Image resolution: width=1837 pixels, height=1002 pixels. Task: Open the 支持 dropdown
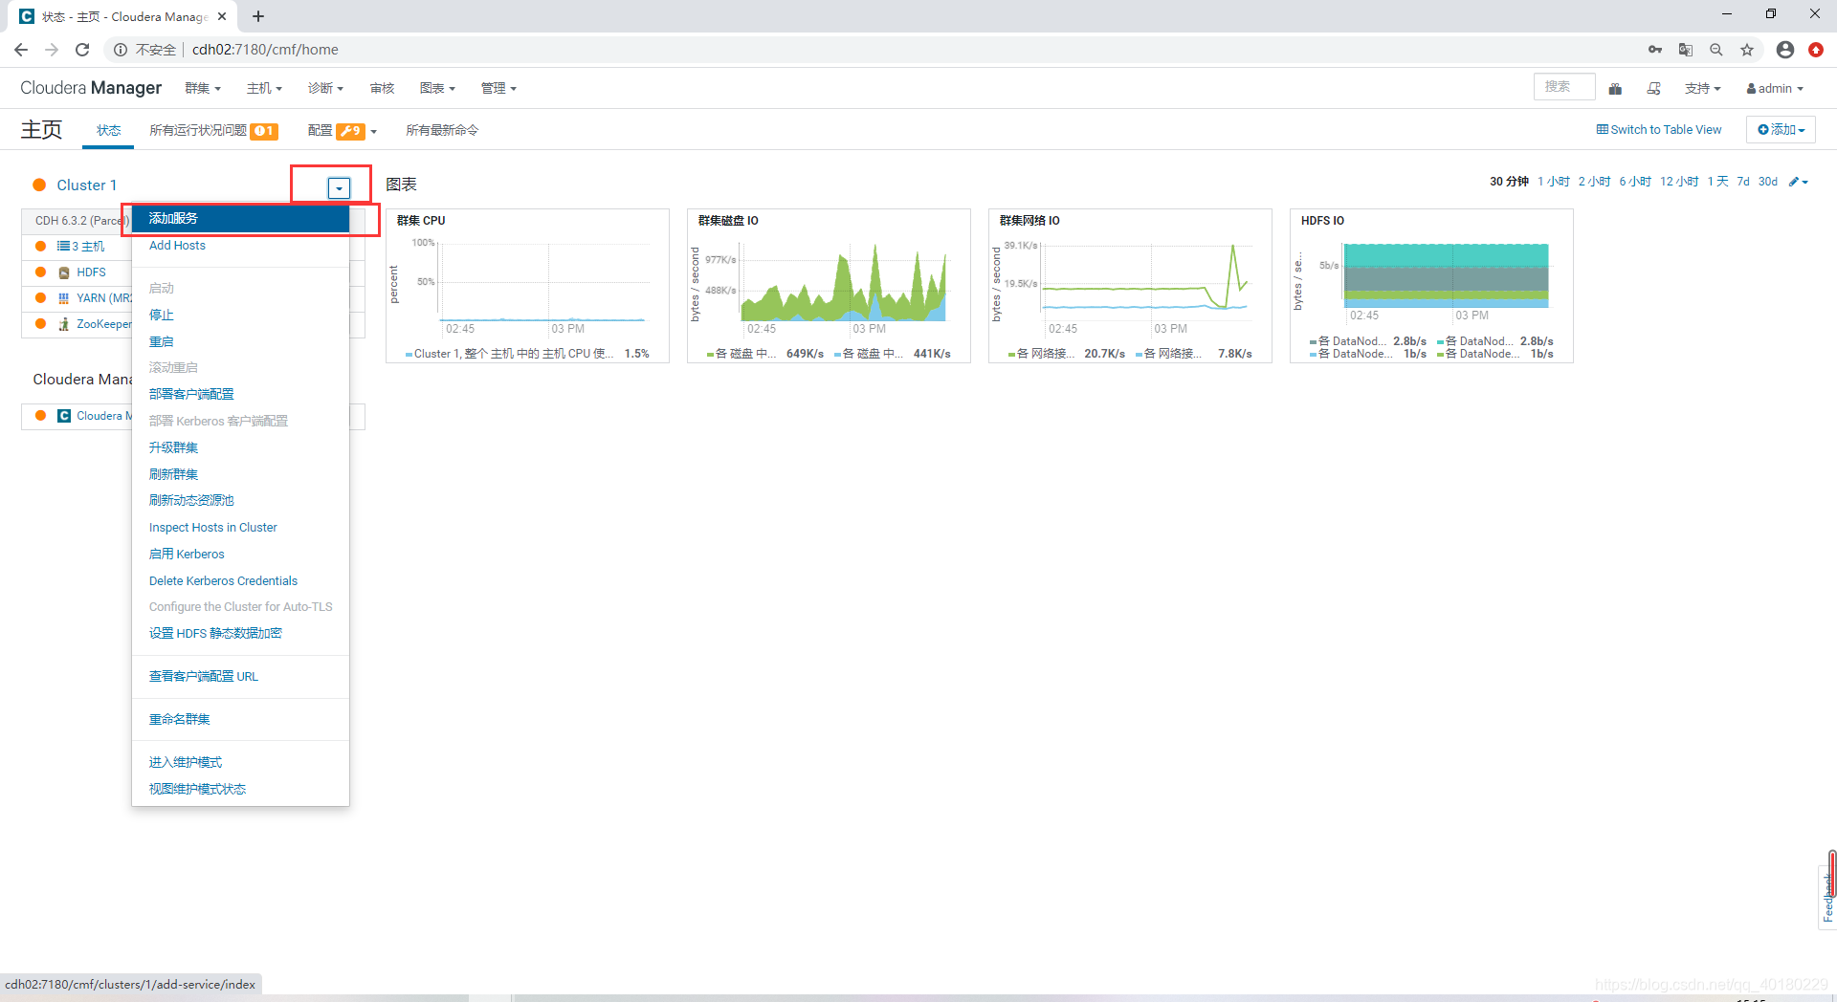tap(1703, 88)
